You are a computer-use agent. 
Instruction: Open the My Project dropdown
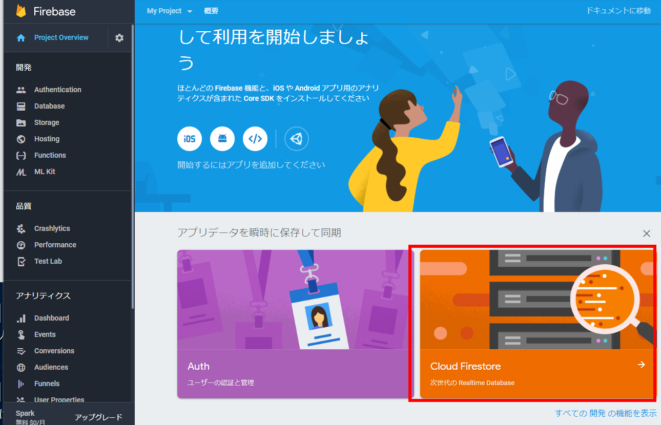170,11
